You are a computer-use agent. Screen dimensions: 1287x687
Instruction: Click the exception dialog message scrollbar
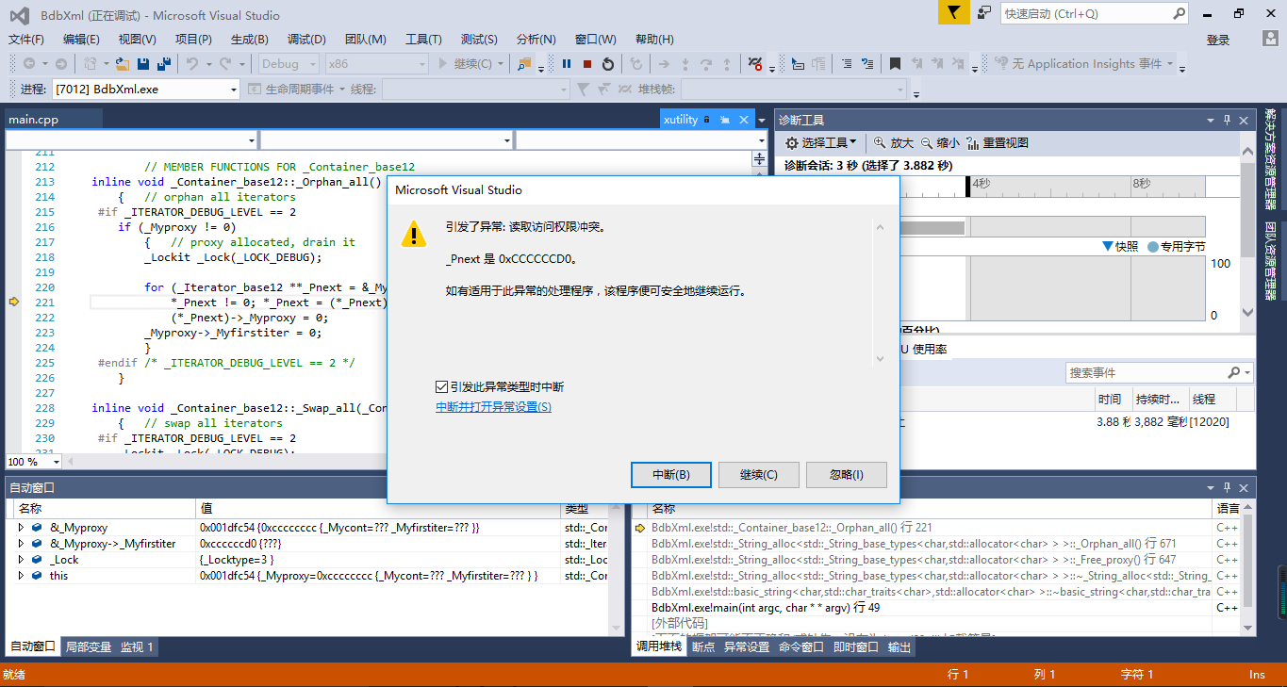tap(880, 292)
